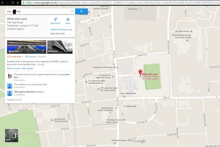Click the browser back arrow
Viewport: 220px width, 147px height.
point(2,2)
